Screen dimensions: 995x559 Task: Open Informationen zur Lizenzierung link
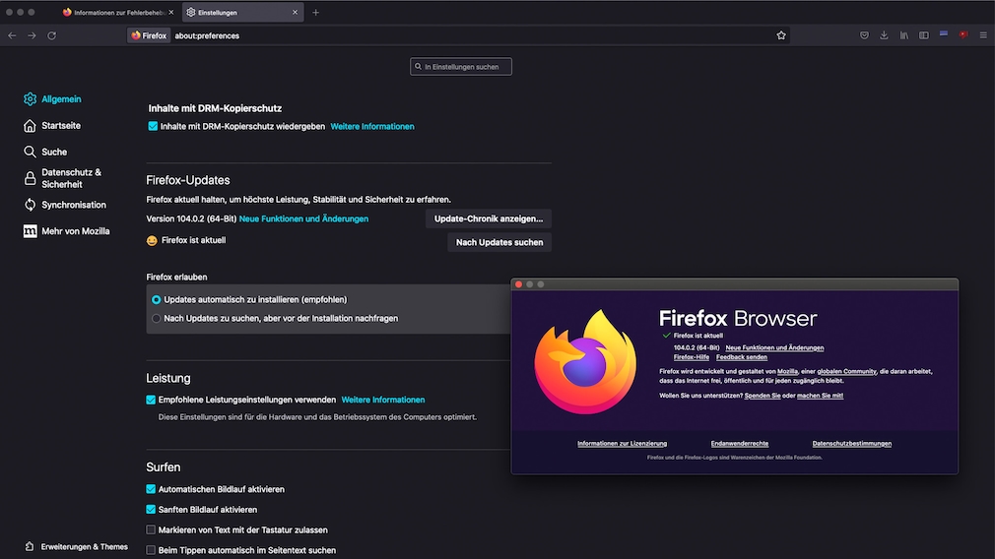pyautogui.click(x=622, y=444)
